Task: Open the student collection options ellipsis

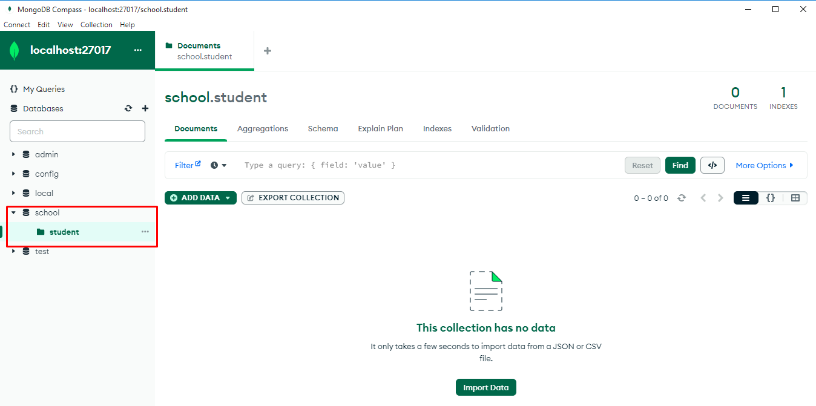Action: click(x=145, y=232)
